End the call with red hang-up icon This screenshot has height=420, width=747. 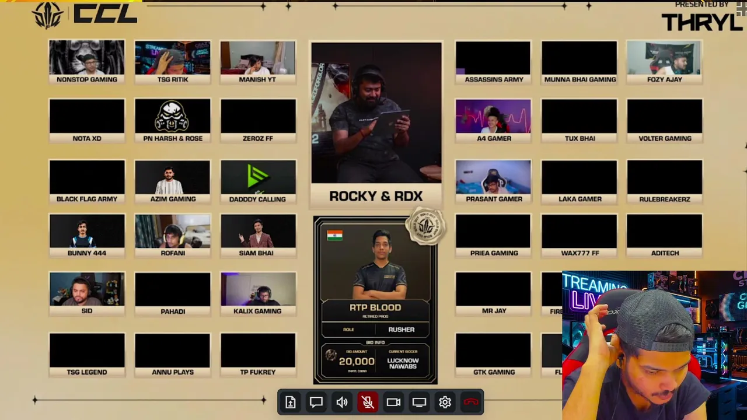(471, 402)
